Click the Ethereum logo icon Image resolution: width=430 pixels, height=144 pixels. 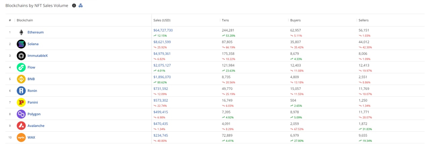[21, 32]
